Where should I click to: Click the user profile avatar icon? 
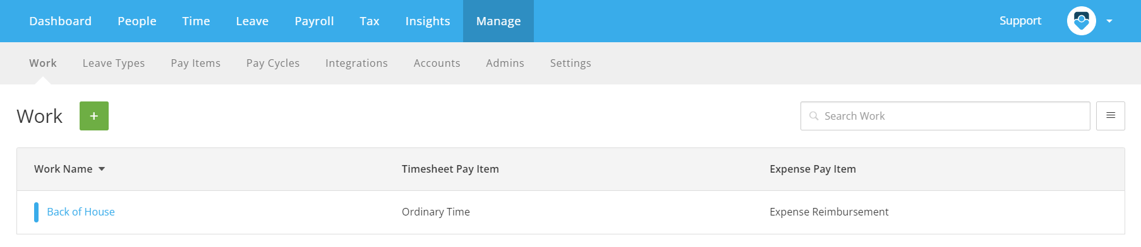[x=1082, y=21]
